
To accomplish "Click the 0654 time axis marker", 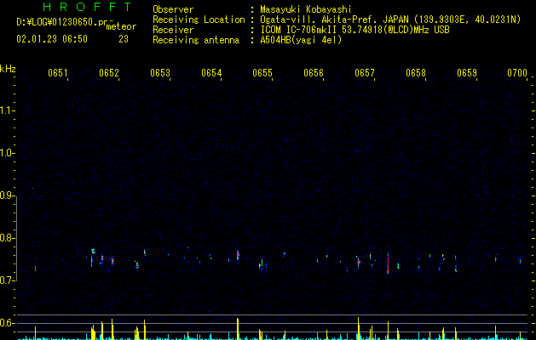I will click(x=211, y=73).
